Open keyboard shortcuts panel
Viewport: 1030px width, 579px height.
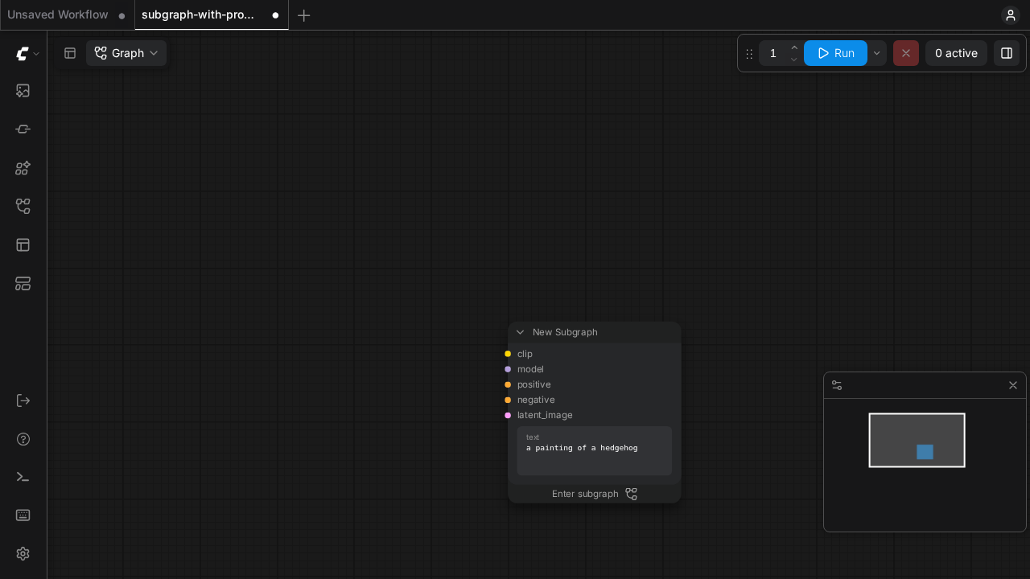click(23, 515)
